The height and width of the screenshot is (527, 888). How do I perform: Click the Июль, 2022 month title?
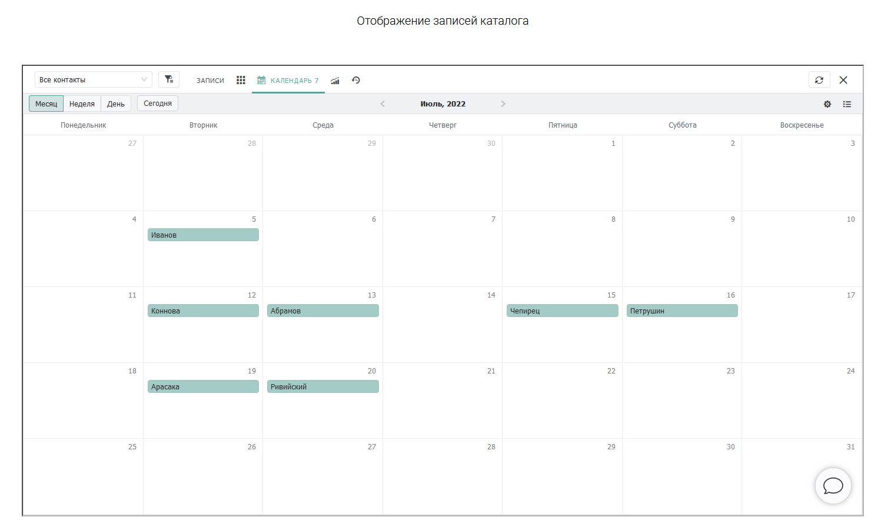click(443, 104)
